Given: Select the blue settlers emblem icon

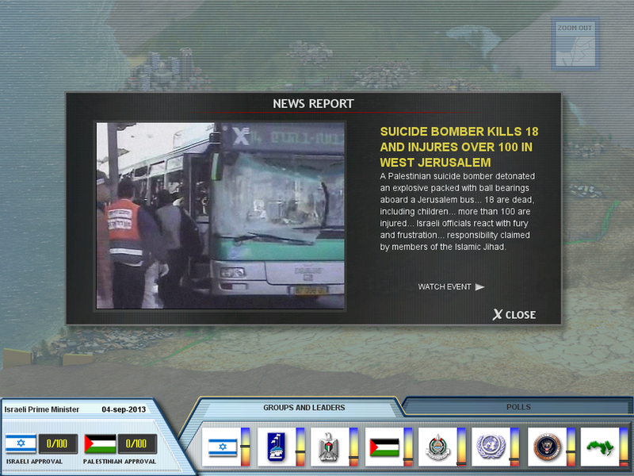Looking at the screenshot, I should pyautogui.click(x=276, y=447).
